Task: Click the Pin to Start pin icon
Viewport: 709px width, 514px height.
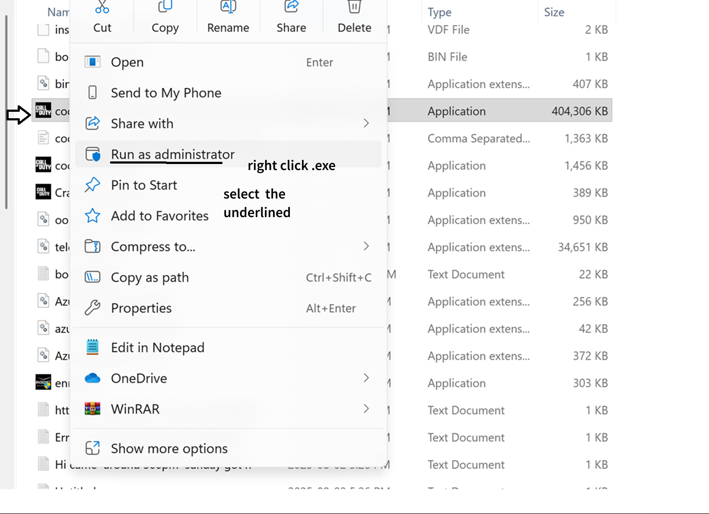Action: 92,185
